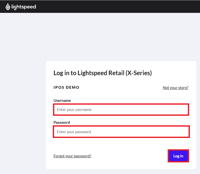Click the Username input field
Screen dimensions: 200x174
coord(121,110)
